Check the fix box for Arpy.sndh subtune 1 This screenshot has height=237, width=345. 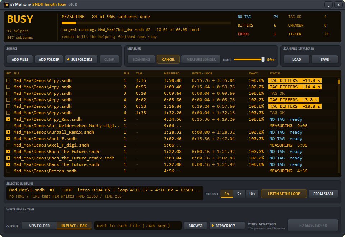point(8,80)
